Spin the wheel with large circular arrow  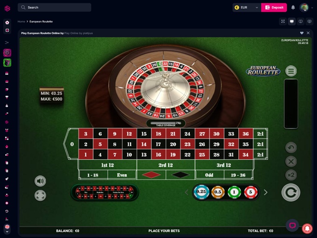pyautogui.click(x=291, y=192)
